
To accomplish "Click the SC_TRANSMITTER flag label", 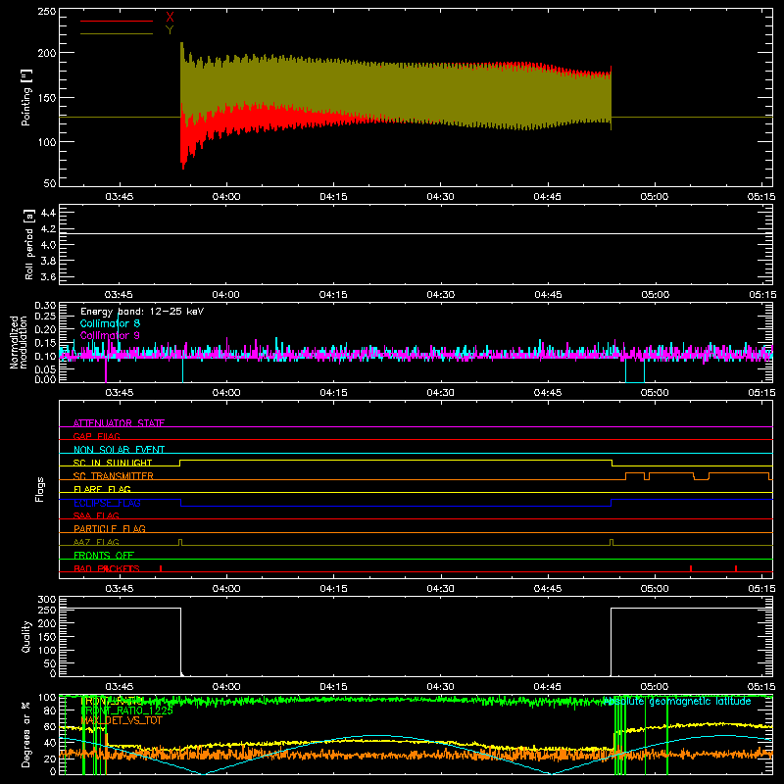I will click(x=114, y=476).
